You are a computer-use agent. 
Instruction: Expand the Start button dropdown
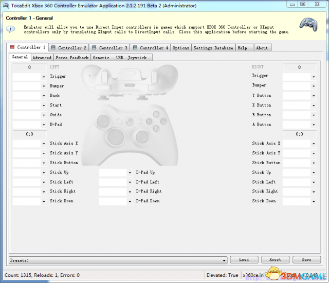click(44, 105)
